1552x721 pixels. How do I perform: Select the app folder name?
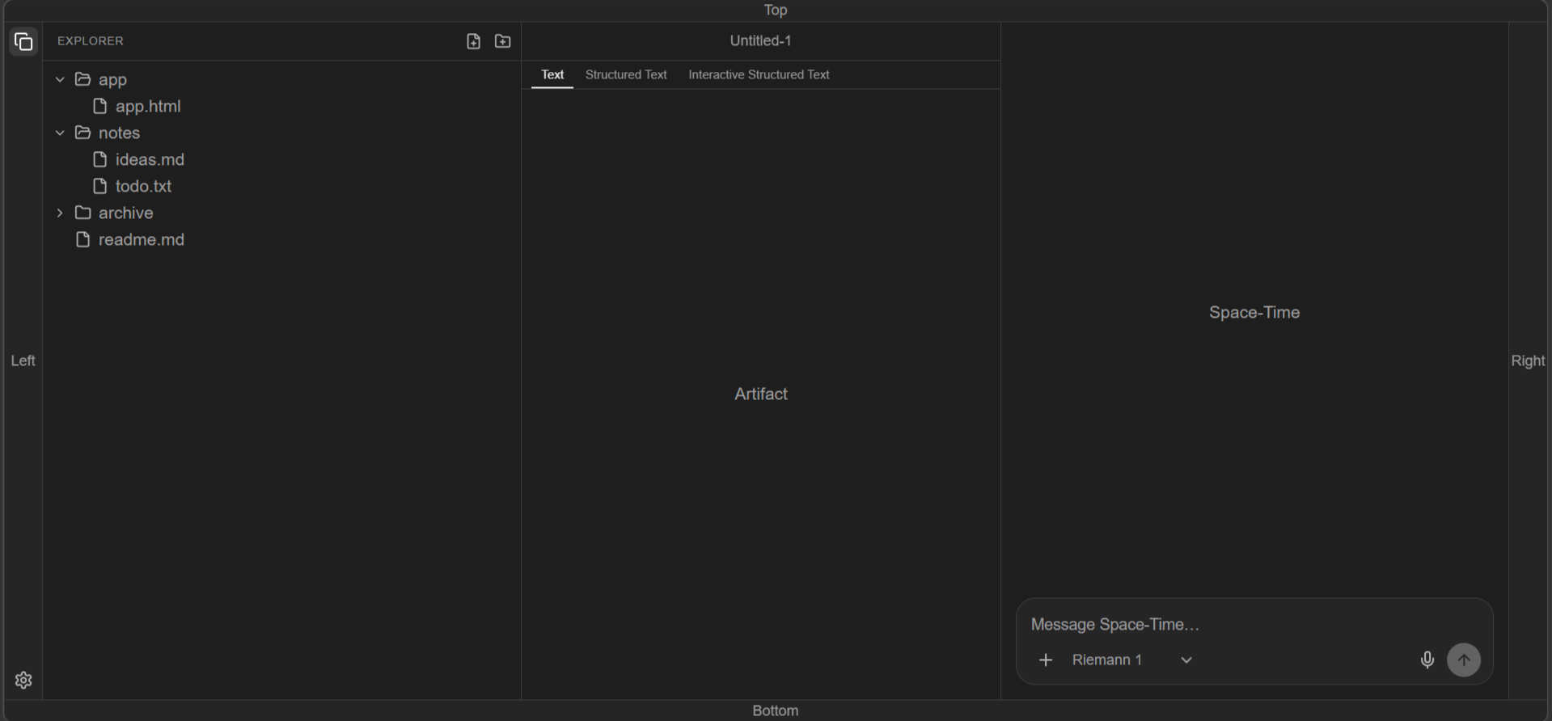pyautogui.click(x=112, y=79)
